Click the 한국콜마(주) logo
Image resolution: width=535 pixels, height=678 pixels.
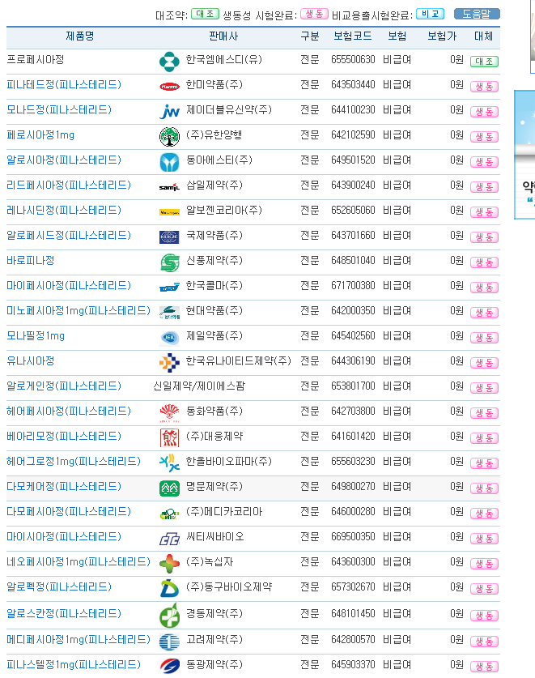[169, 287]
